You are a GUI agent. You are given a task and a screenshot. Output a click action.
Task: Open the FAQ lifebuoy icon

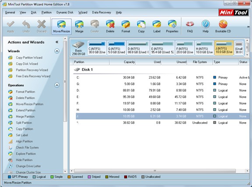tap(190, 27)
